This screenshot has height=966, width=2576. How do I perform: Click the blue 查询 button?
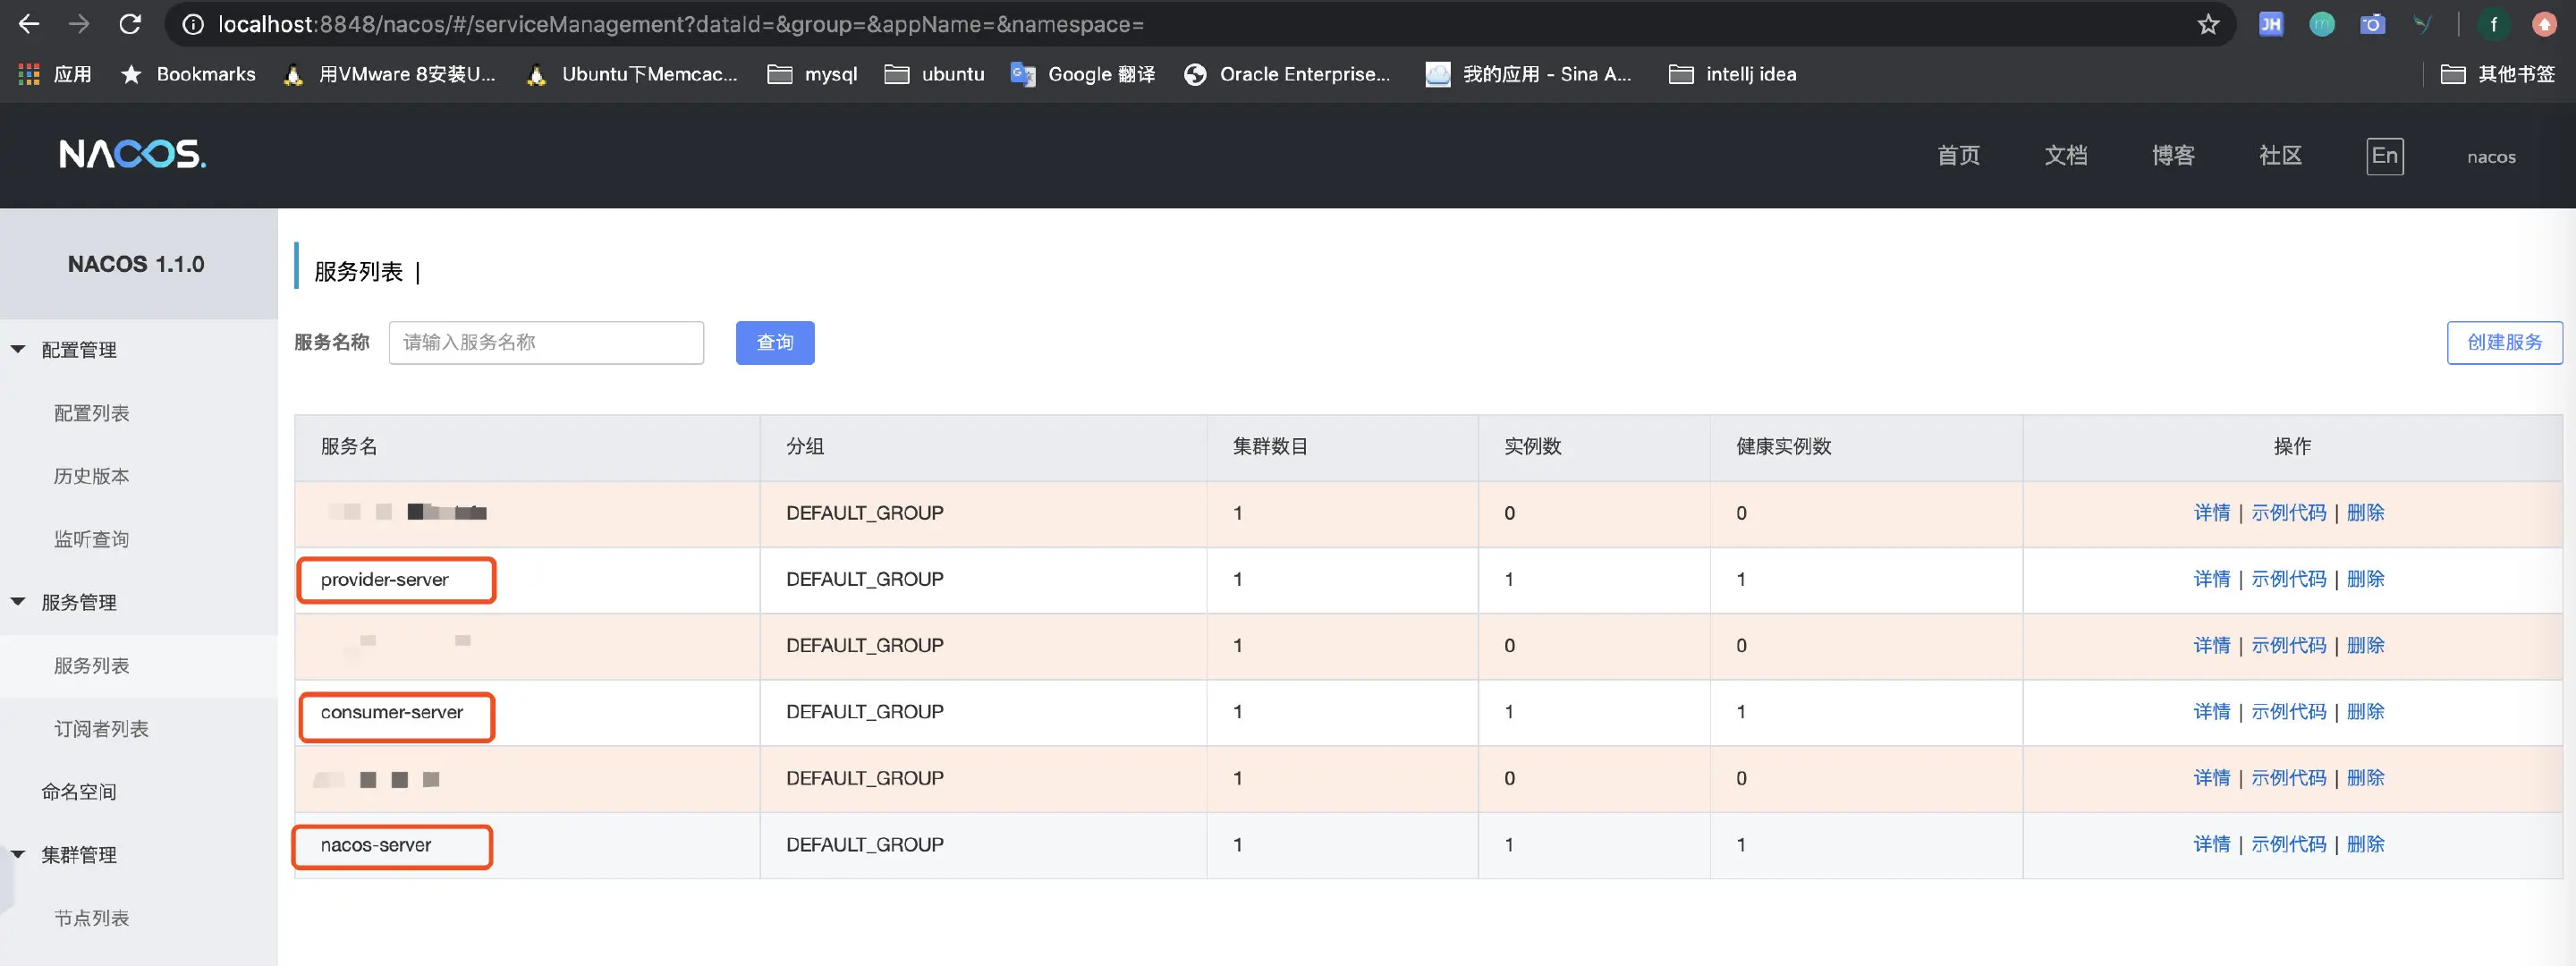click(774, 343)
